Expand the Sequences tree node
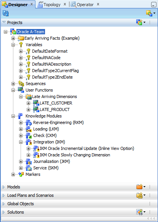This screenshot has width=158, height=222. coord(13,84)
